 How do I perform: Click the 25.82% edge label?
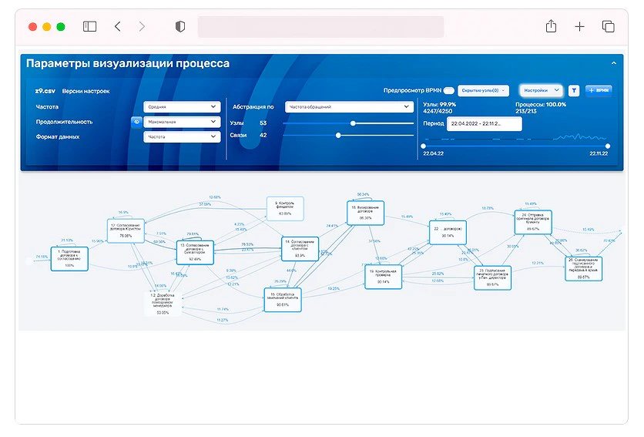click(438, 274)
